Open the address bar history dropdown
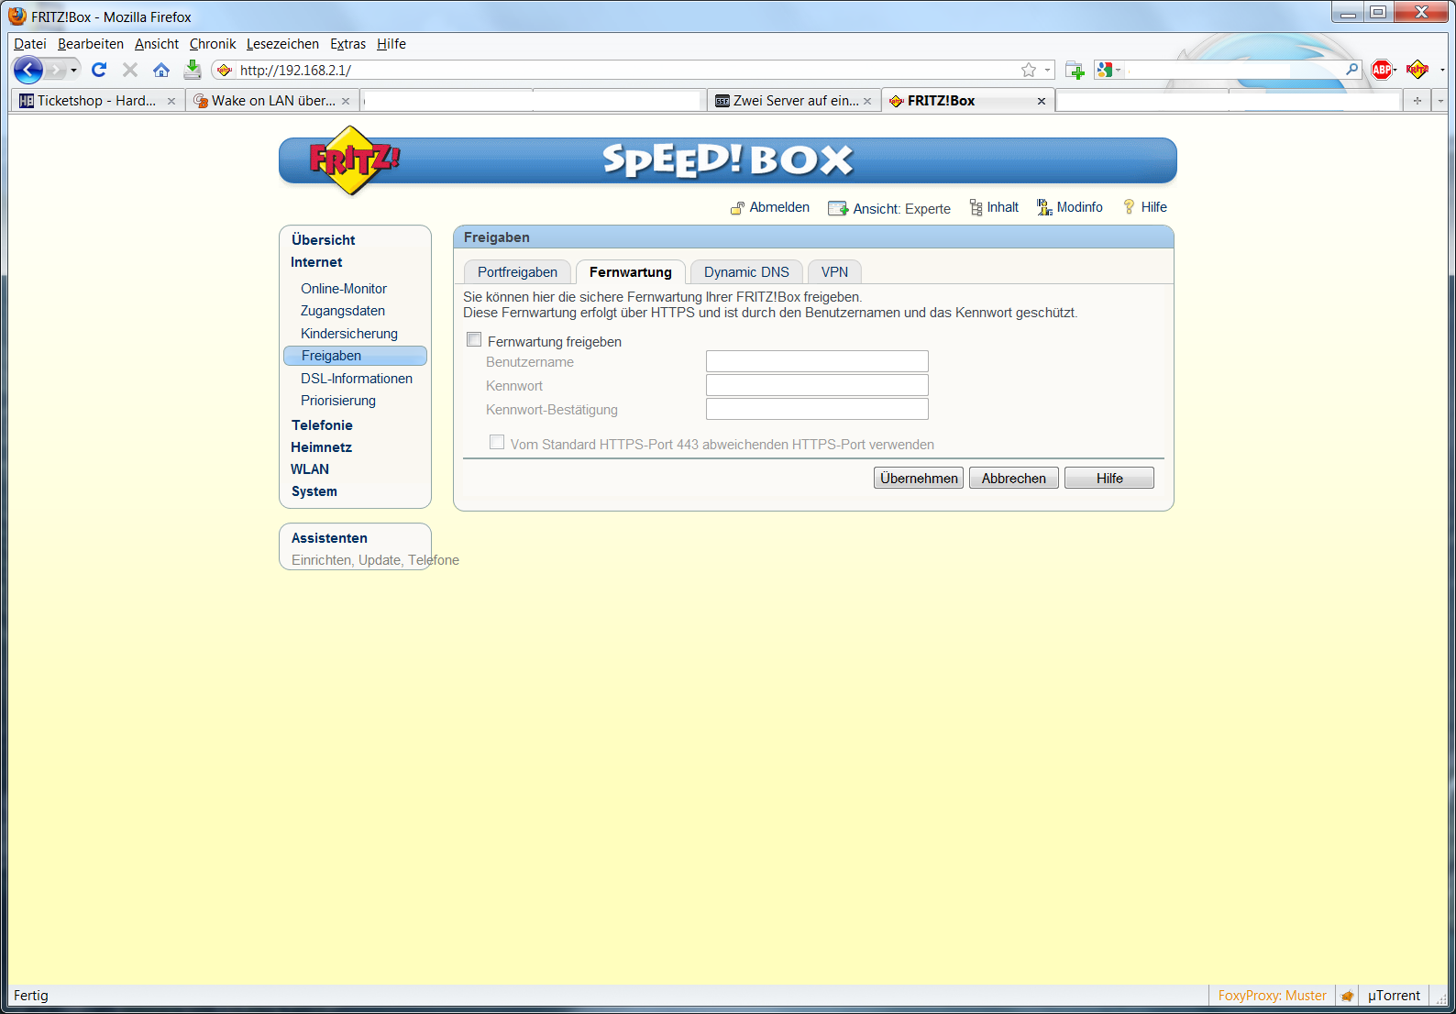Screen dimensions: 1456x1014 coord(1047,70)
